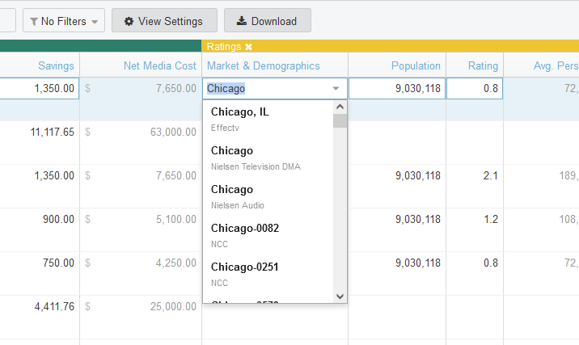Viewport: 579px width, 345px height.
Task: Click the Rating column header
Action: (483, 65)
